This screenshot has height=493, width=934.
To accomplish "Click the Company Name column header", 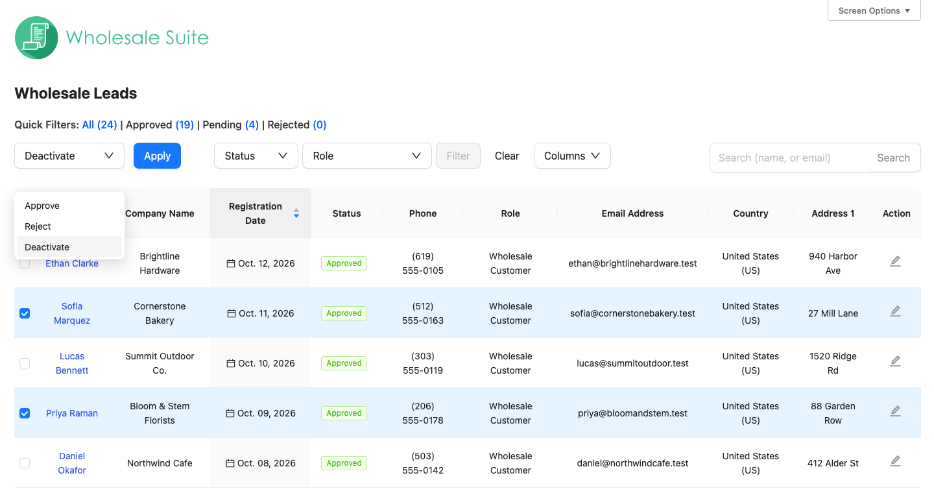I will (x=160, y=213).
